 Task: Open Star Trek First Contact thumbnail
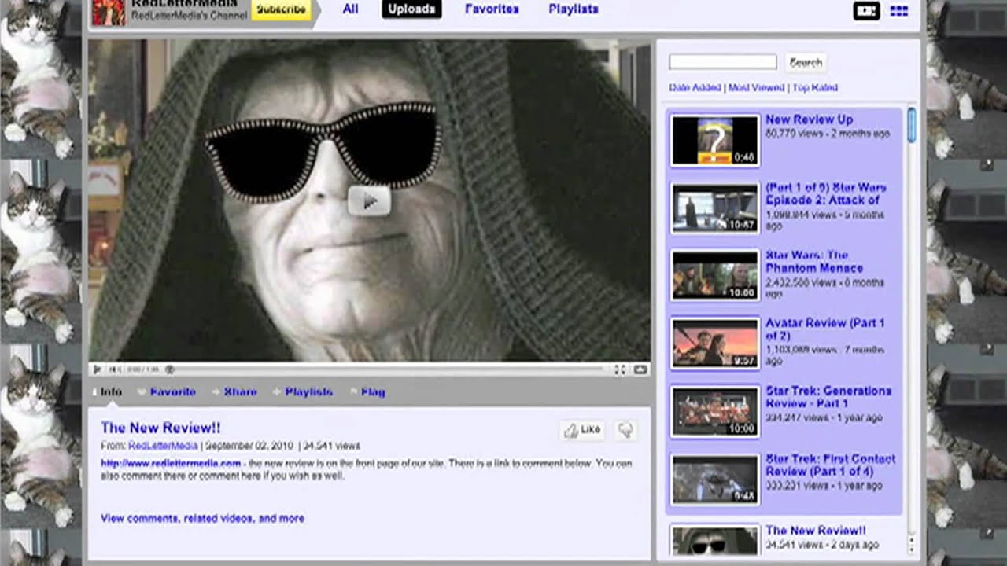pos(715,479)
